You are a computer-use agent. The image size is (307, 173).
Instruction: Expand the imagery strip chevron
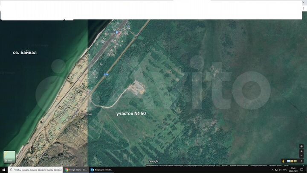301,161
